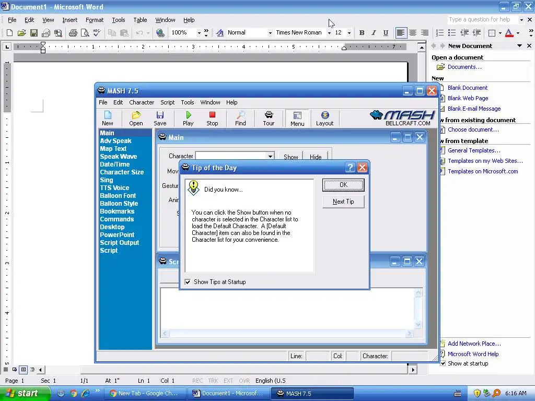Switch to Document1 Word taskbar button
The width and height of the screenshot is (535, 401).
228,393
